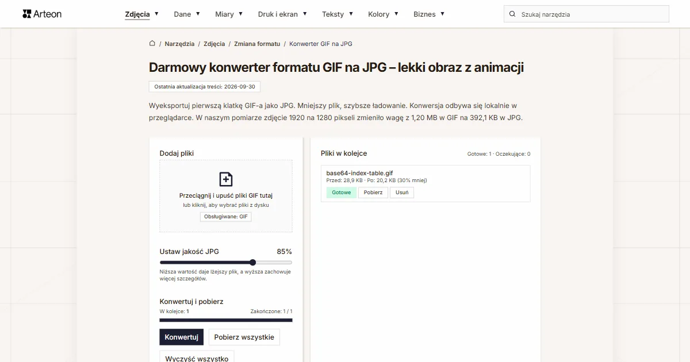Go to Narzędzia breadcrumb link
This screenshot has width=690, height=362.
(179, 44)
